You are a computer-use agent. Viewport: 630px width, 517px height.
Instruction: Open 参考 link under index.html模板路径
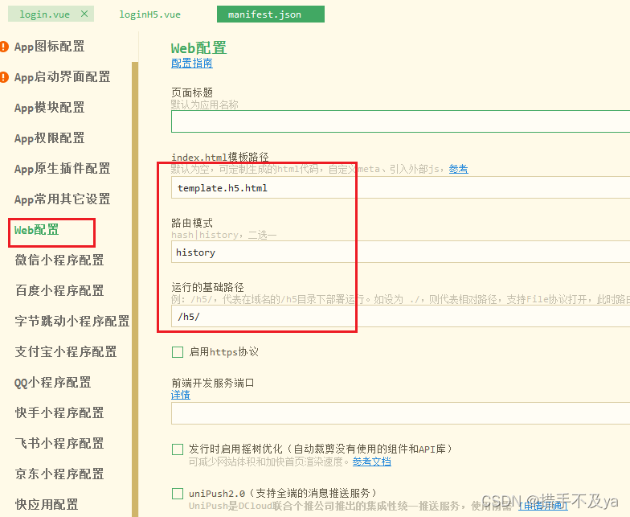pyautogui.click(x=458, y=169)
